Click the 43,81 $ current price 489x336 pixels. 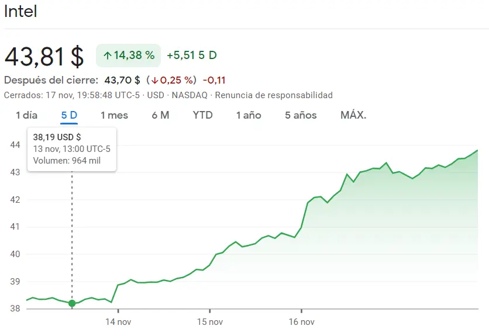(44, 56)
